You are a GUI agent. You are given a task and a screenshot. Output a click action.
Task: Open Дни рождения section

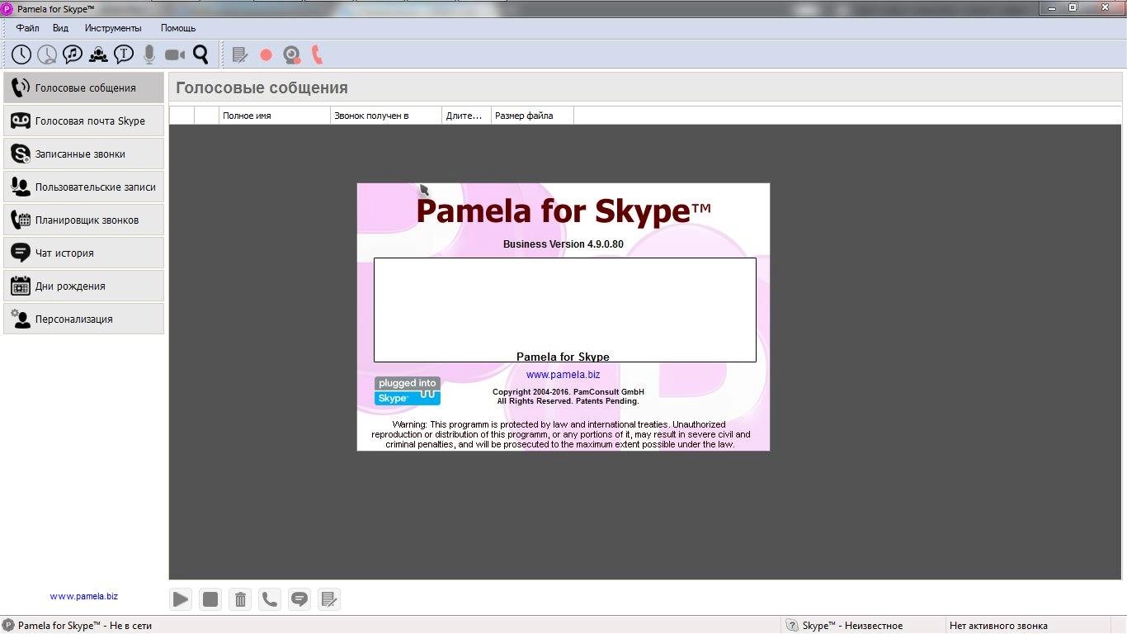click(x=83, y=286)
